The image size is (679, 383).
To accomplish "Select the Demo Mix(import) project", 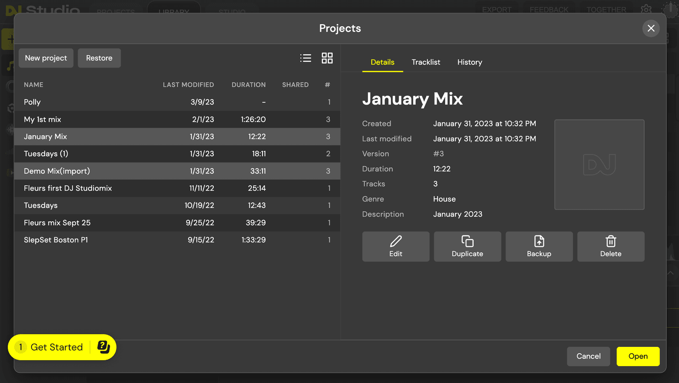I will (x=177, y=171).
